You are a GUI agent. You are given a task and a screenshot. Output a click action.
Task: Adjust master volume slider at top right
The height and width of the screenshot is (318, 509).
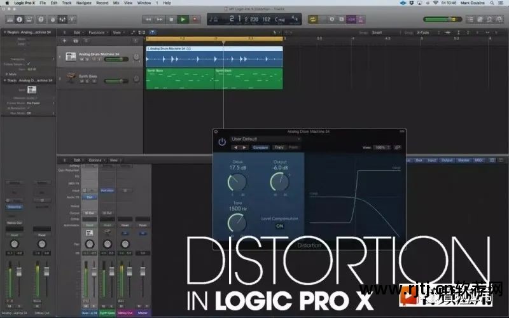tap(442, 20)
